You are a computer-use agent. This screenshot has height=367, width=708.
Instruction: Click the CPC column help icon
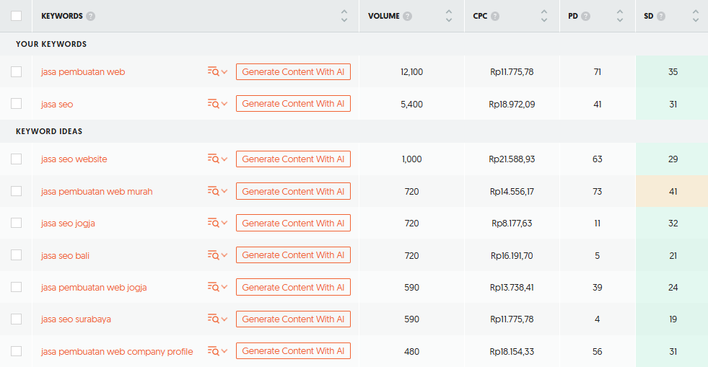[495, 16]
